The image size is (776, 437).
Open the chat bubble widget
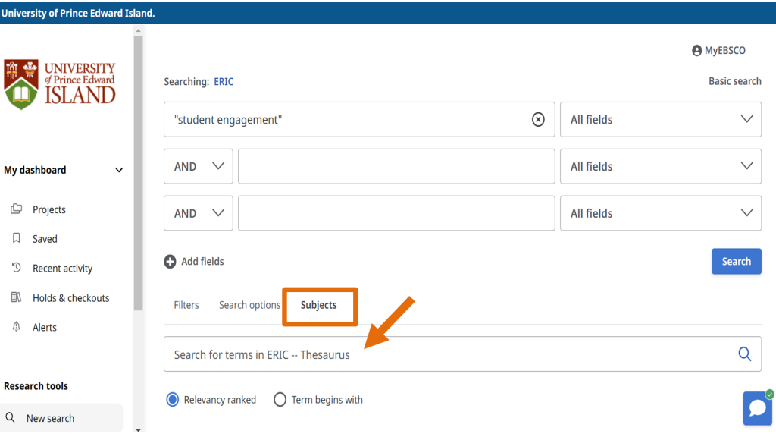click(757, 408)
